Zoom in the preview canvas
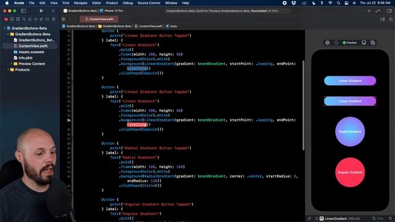Viewport: 395px width, 222px height. point(391,218)
